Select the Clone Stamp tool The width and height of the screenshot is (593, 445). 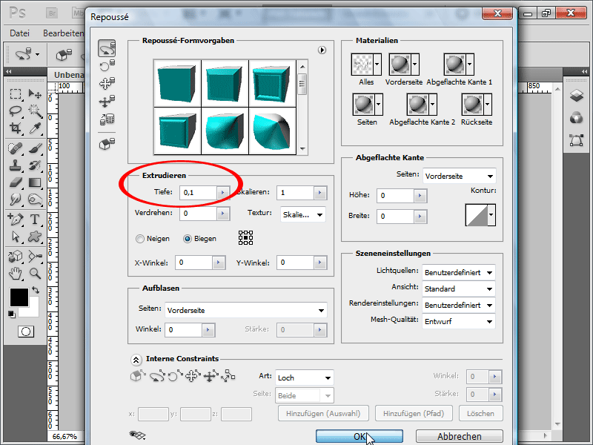pos(15,165)
